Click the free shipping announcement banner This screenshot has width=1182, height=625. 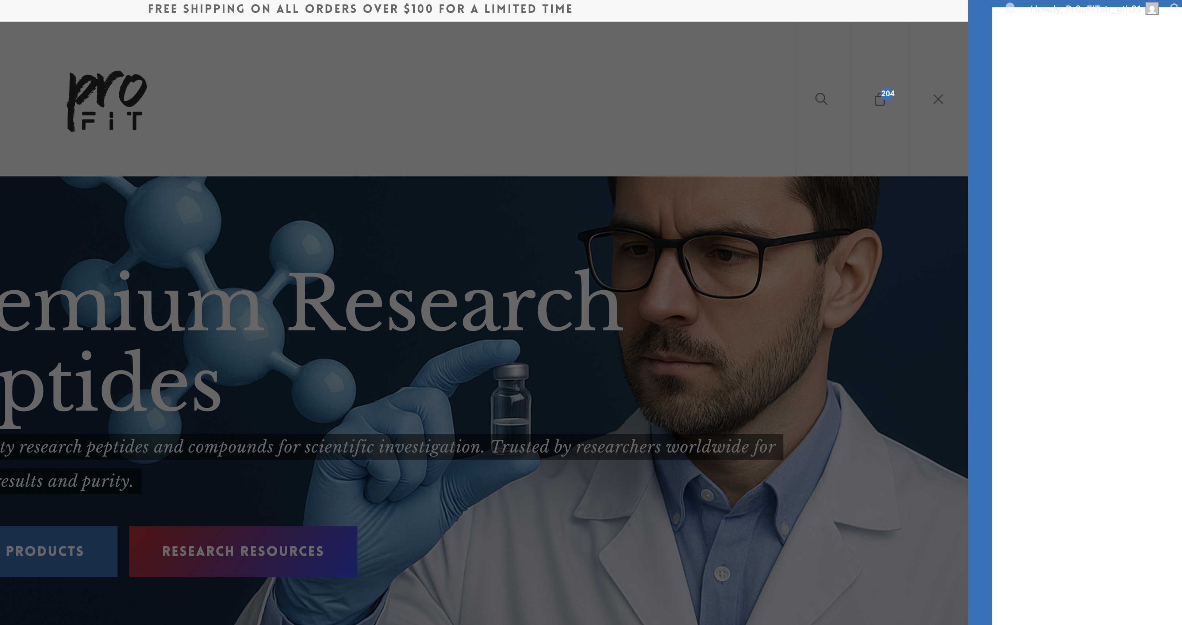[x=360, y=9]
